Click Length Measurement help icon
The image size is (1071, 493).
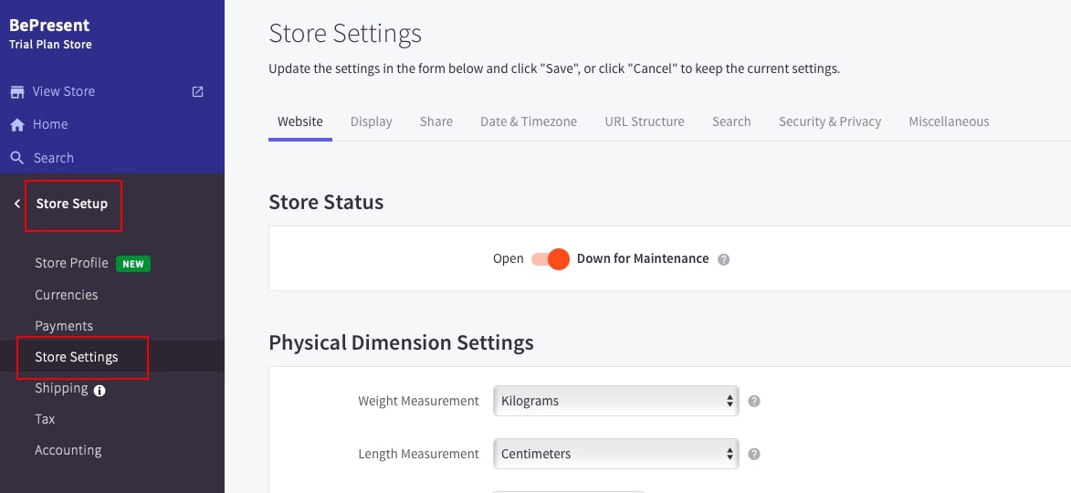(754, 454)
